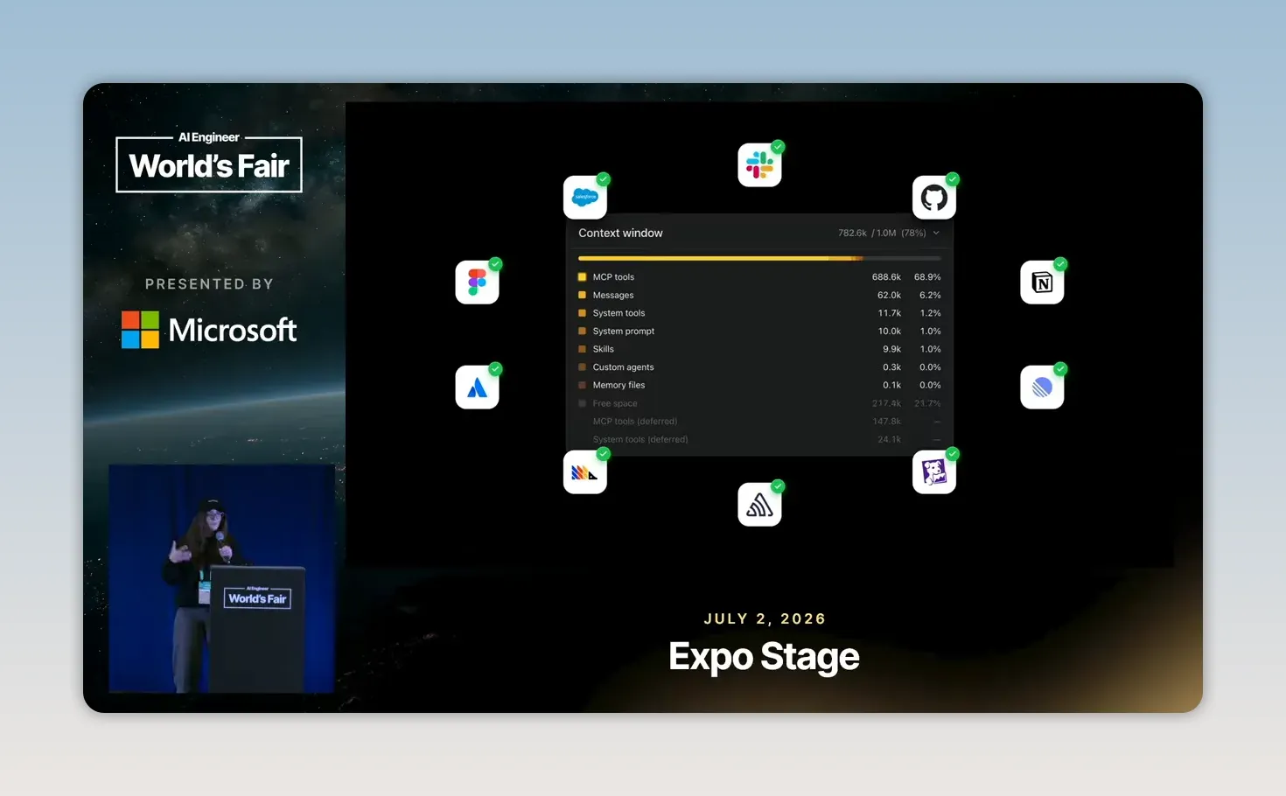The width and height of the screenshot is (1286, 796).
Task: Click the Microsoft four-square logo
Action: (x=140, y=330)
